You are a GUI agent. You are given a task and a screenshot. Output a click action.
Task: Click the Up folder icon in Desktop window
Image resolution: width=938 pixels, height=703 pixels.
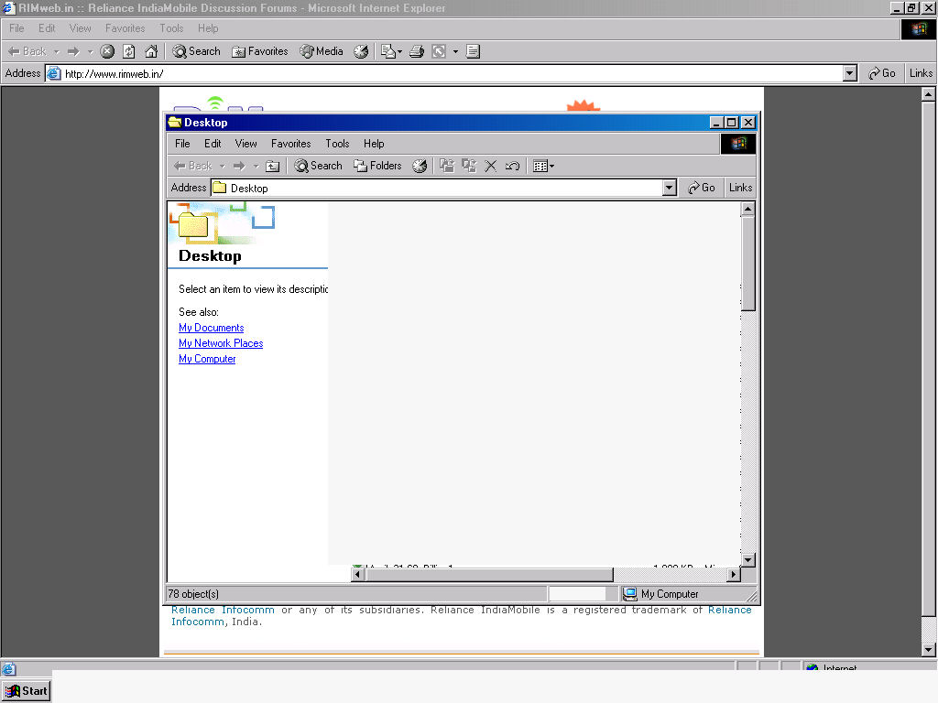point(272,167)
